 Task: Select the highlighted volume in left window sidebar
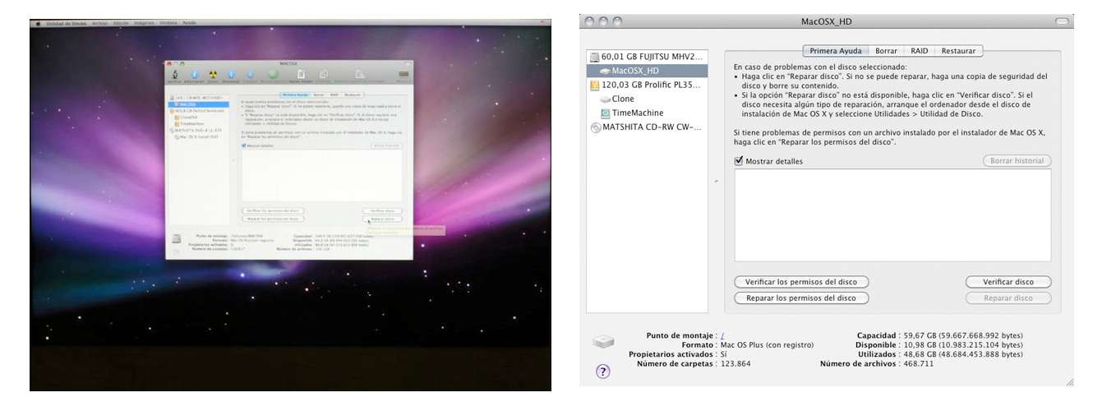(198, 104)
